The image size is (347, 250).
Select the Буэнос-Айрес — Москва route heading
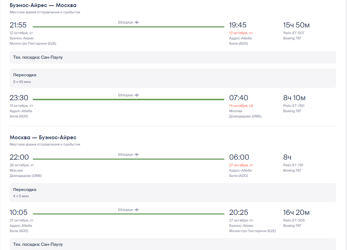click(x=43, y=5)
